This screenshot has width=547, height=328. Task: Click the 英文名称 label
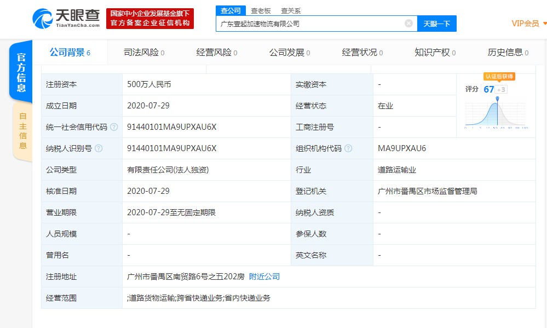(x=311, y=255)
